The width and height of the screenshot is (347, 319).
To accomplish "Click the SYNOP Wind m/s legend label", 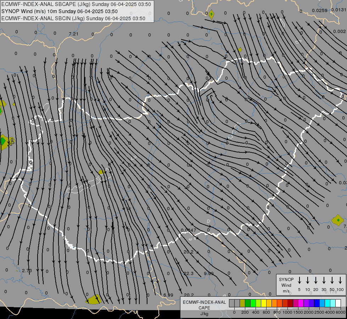I will (286, 285).
